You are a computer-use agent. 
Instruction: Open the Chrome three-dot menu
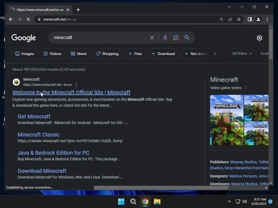tap(267, 19)
